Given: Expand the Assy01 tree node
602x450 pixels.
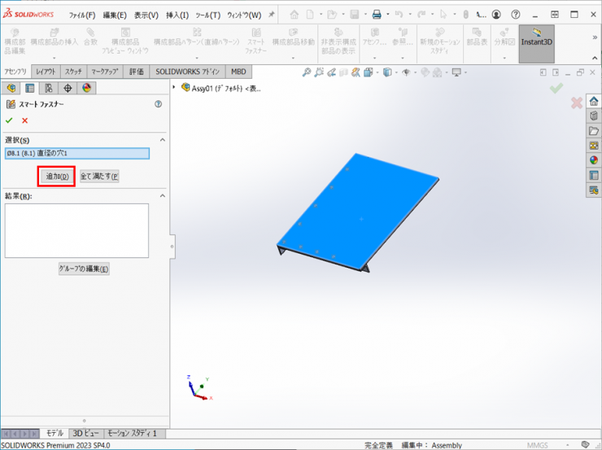Looking at the screenshot, I should pos(175,88).
